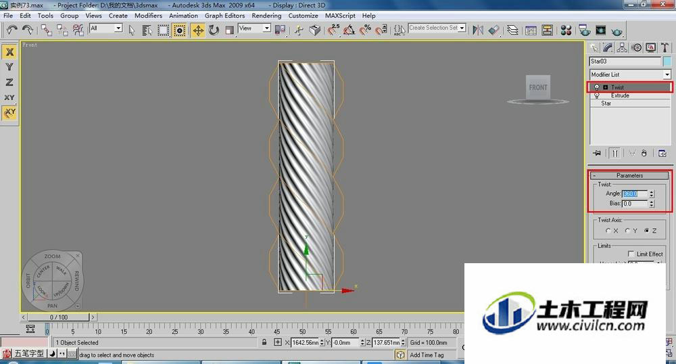Activate the Bind to Space Warp tool

78,30
